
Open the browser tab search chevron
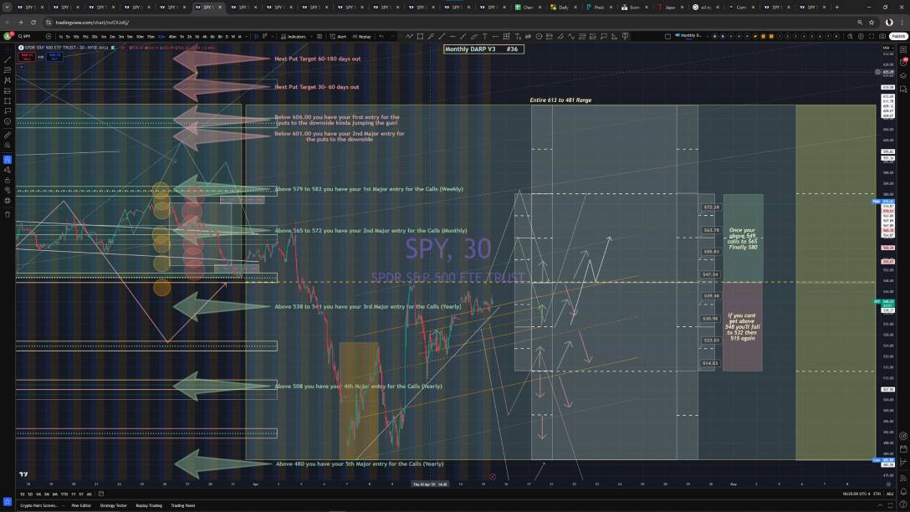7,7
